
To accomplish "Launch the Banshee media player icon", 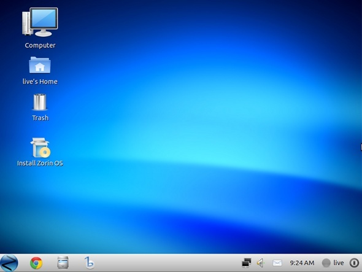I will click(90, 263).
